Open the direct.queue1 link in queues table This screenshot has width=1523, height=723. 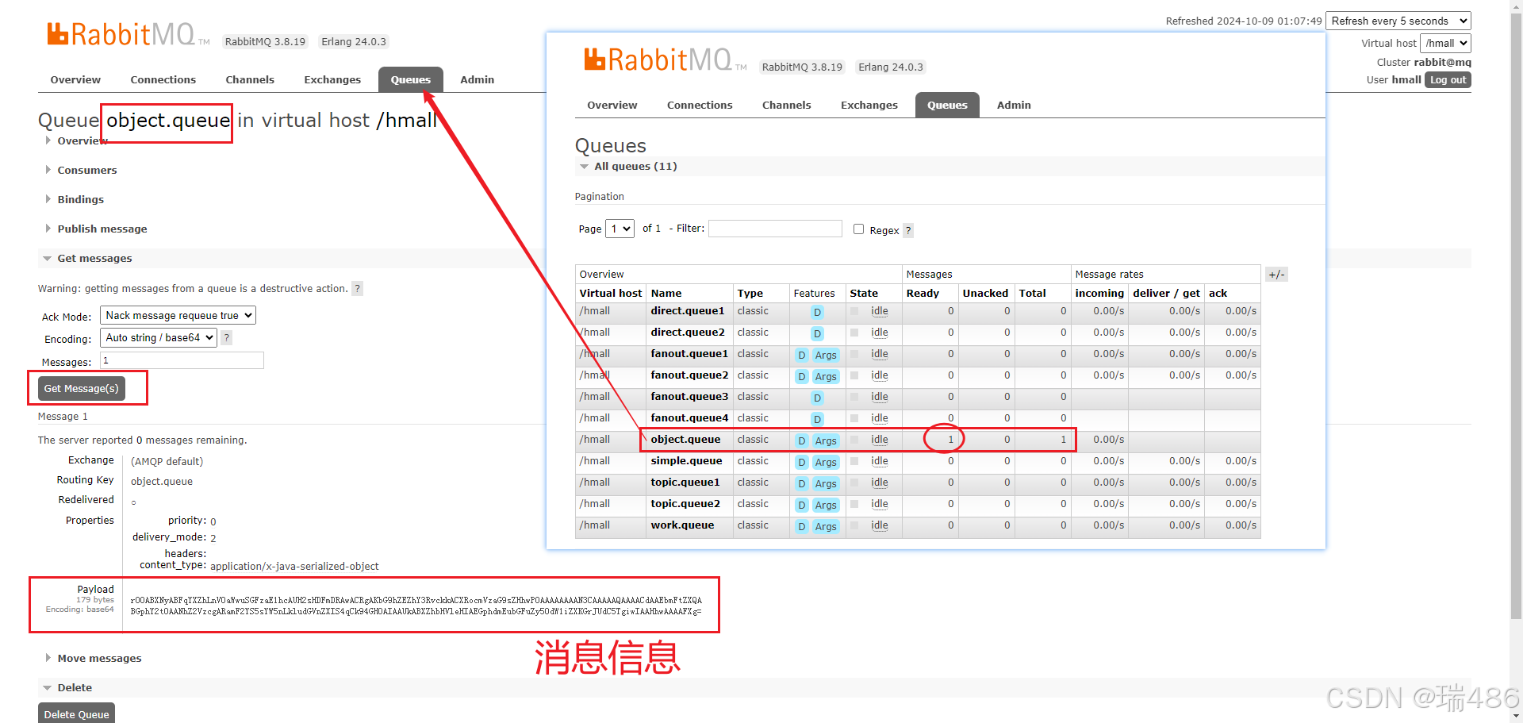pos(688,311)
